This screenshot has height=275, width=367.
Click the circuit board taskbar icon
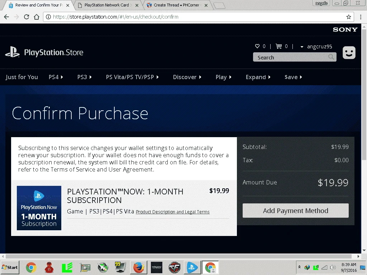point(85,267)
